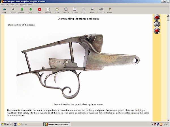This screenshot has width=170, height=127.
Task: Switch to Ebooks folder in the taskbar
Action: (30, 124)
